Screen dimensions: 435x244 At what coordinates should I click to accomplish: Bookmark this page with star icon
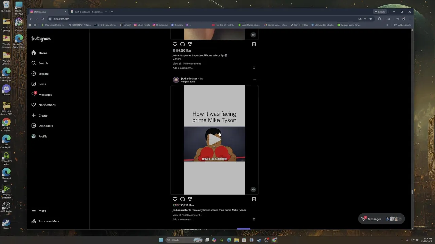point(371,19)
